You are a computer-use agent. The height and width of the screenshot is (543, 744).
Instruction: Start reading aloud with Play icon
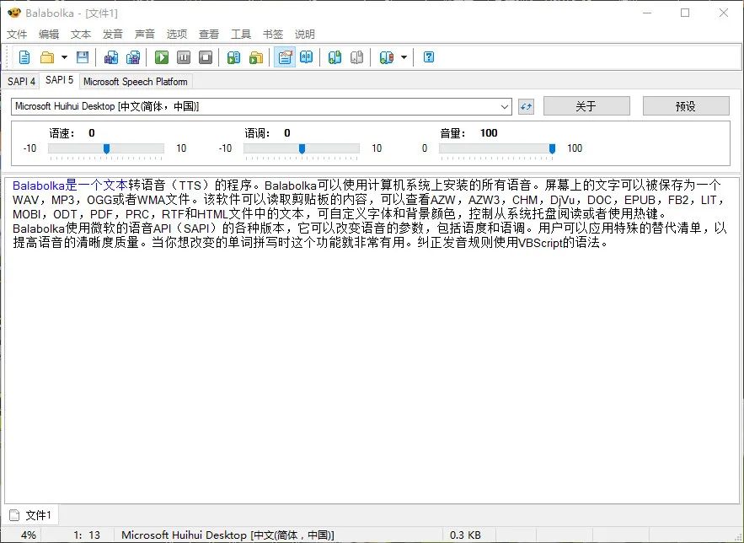tap(162, 56)
